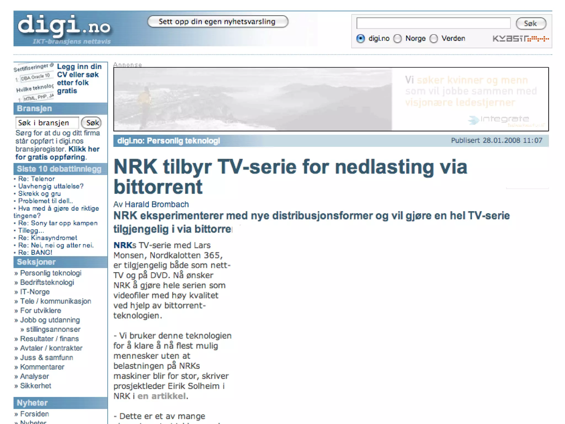Open debate post Problemet til dell..

tap(46, 201)
